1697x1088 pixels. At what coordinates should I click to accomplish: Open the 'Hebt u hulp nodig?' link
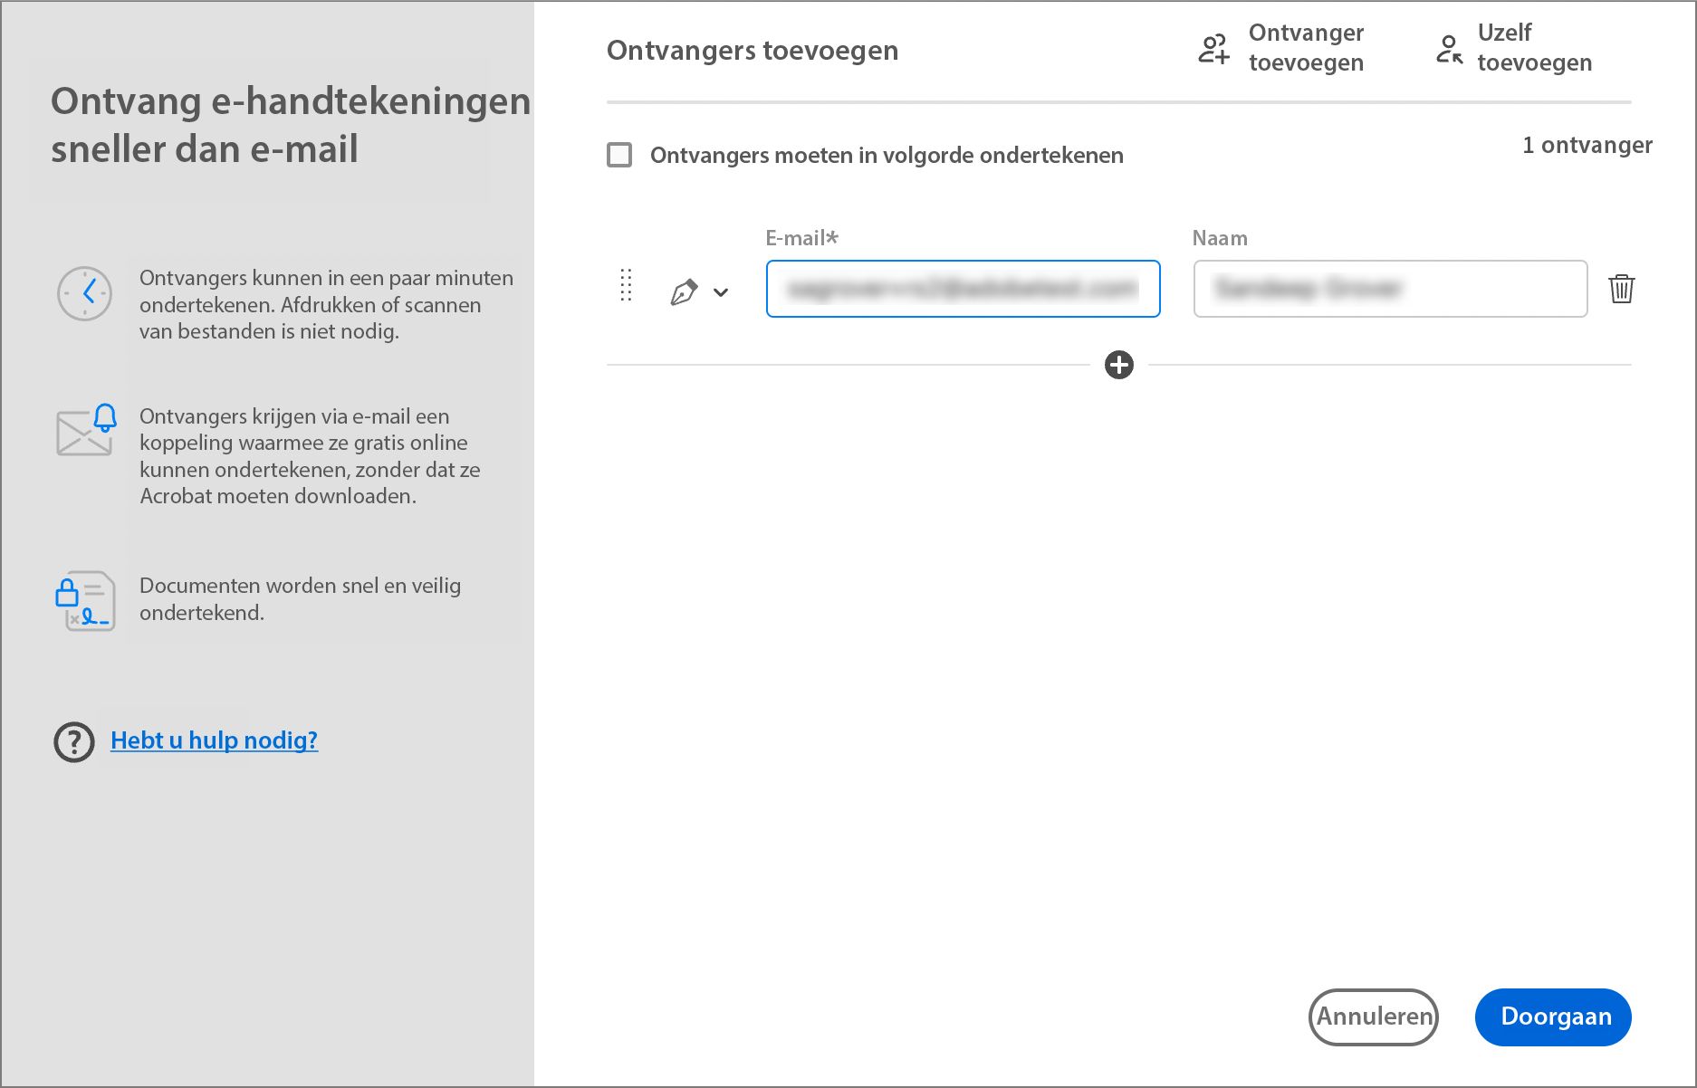[x=214, y=740]
